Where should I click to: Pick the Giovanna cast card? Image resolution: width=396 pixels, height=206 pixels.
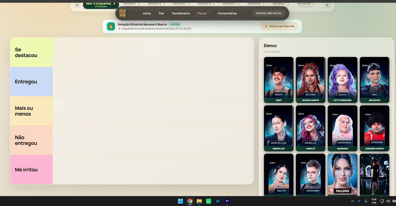point(311,175)
